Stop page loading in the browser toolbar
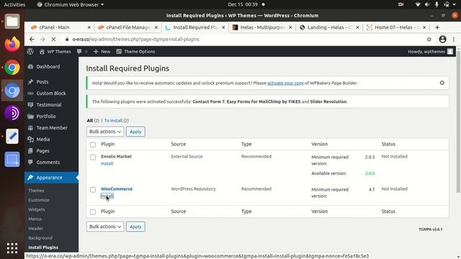 pos(53,39)
